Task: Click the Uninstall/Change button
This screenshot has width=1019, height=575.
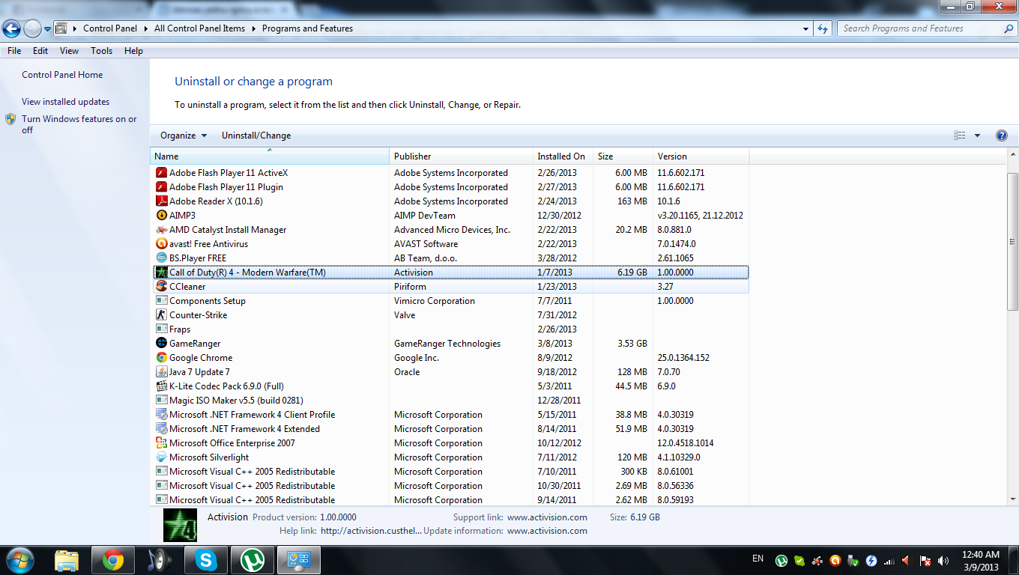Action: (x=256, y=136)
